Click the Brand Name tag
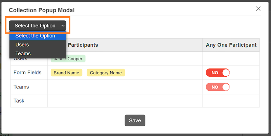 tap(66, 73)
